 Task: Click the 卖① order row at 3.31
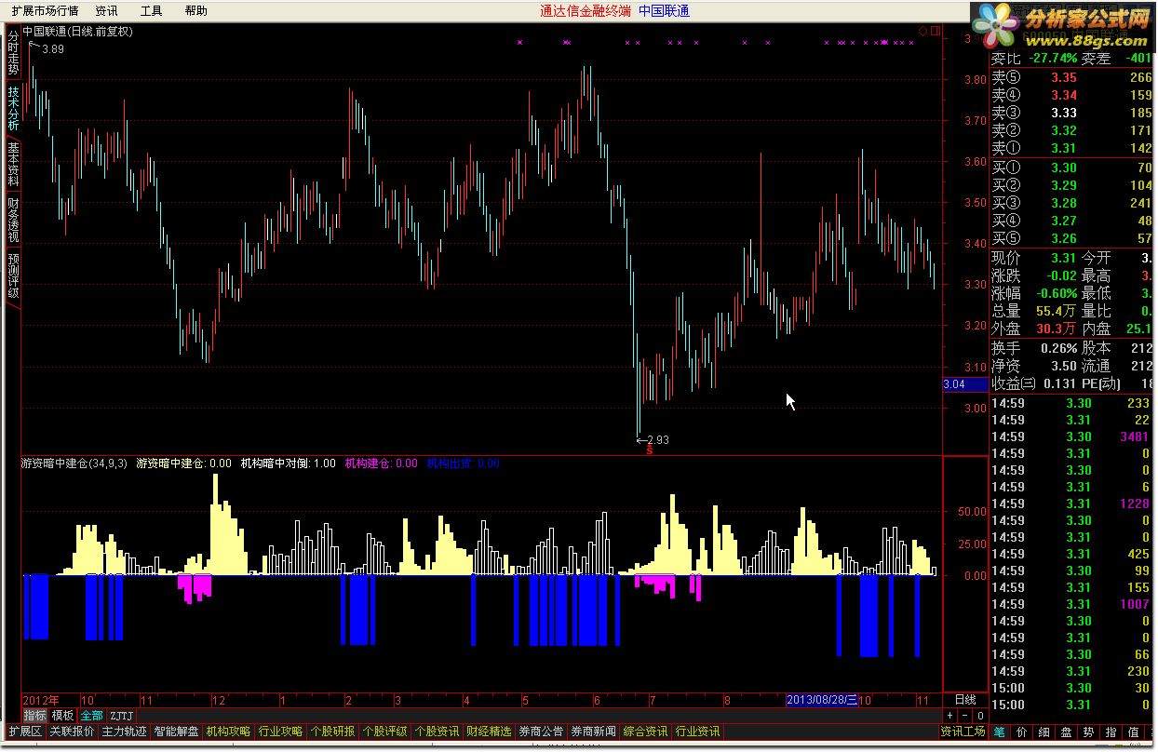pos(1071,148)
